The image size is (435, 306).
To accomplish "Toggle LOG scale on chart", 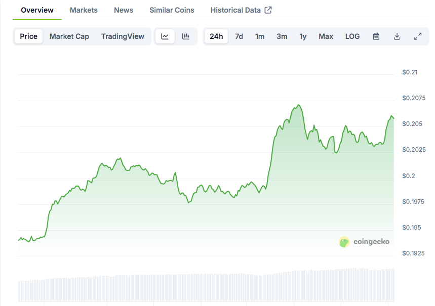I will click(352, 36).
